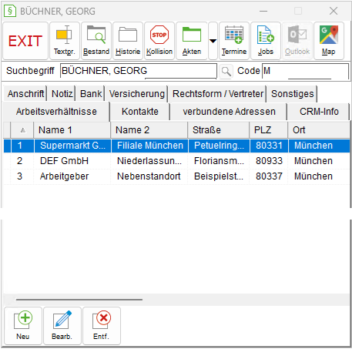Open the Termine calendar icon
352x349 pixels.
click(x=234, y=41)
